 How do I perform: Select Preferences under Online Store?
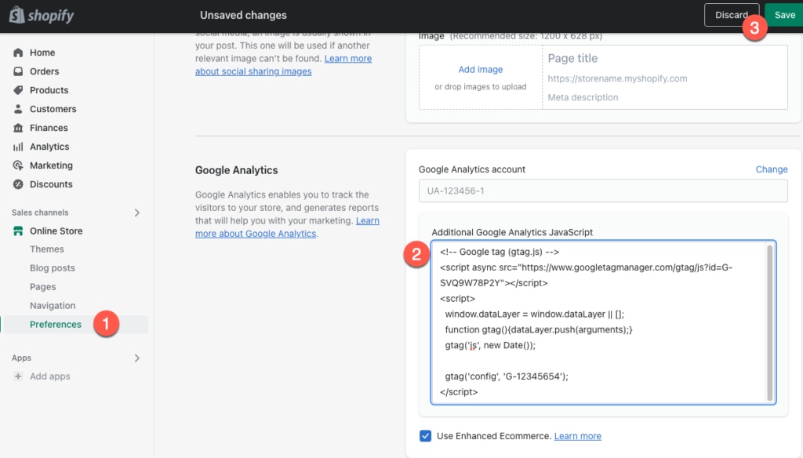click(x=56, y=325)
